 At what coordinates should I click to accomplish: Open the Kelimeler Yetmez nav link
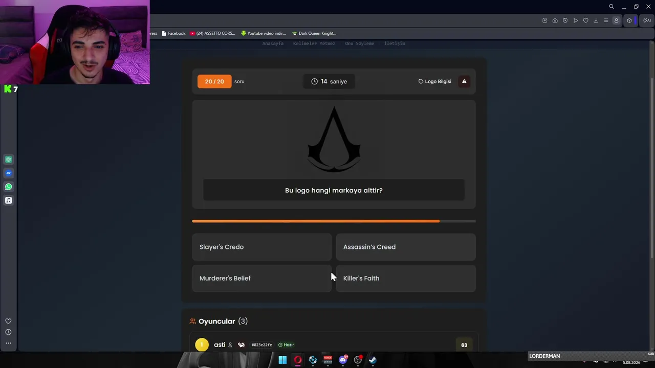[314, 43]
